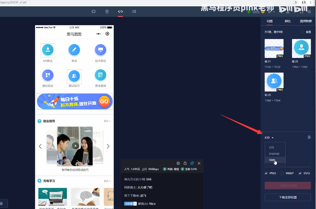Uncheck the SVG format checkbox
Screen dimensions: 316x209
point(300,173)
